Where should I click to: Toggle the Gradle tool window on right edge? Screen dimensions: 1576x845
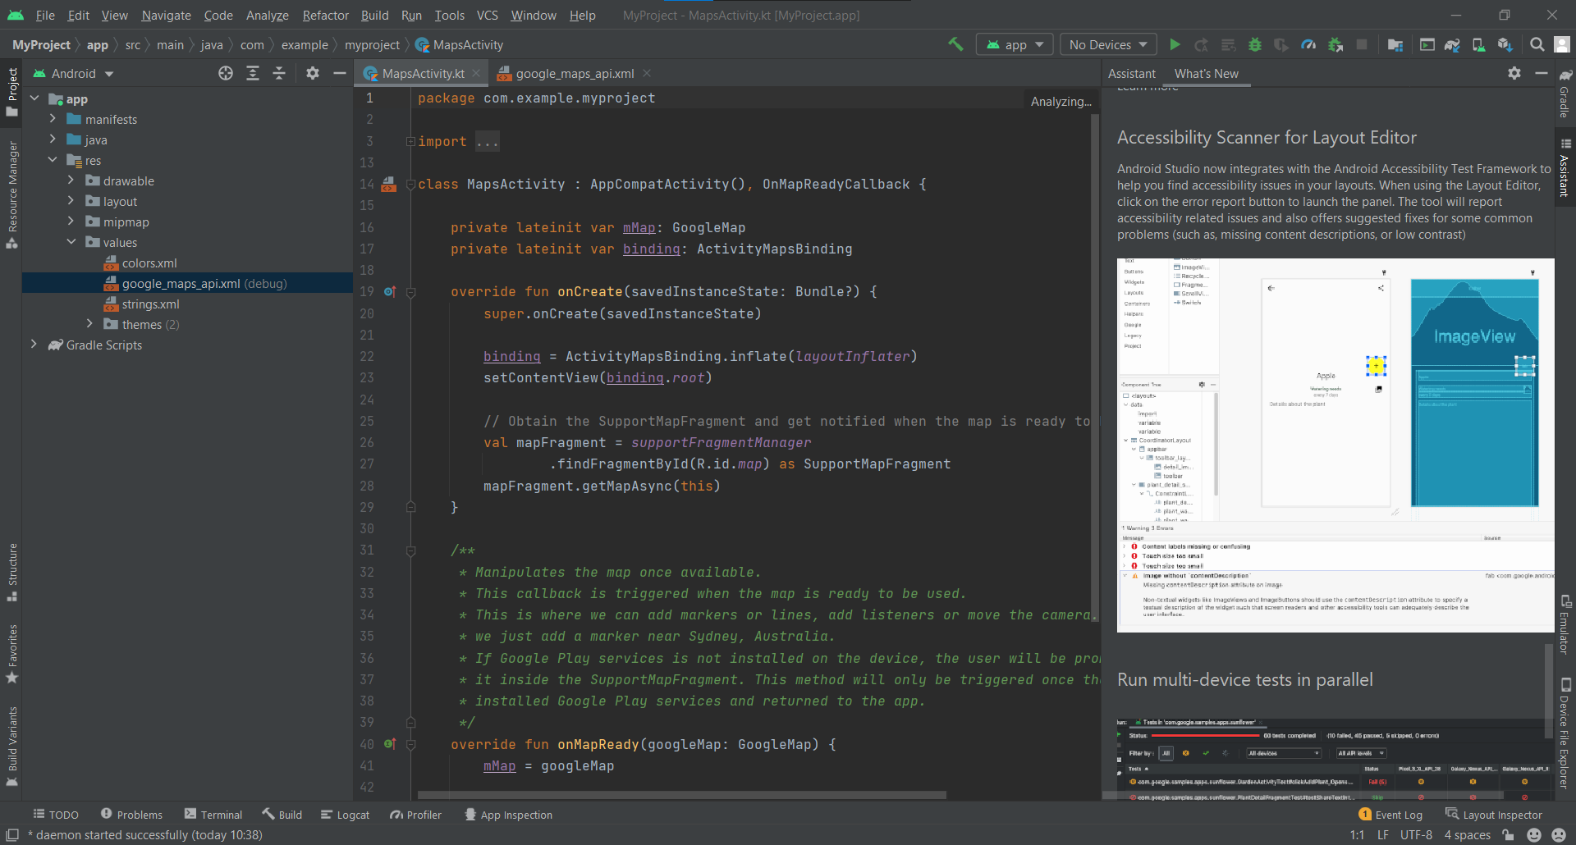click(x=1565, y=94)
